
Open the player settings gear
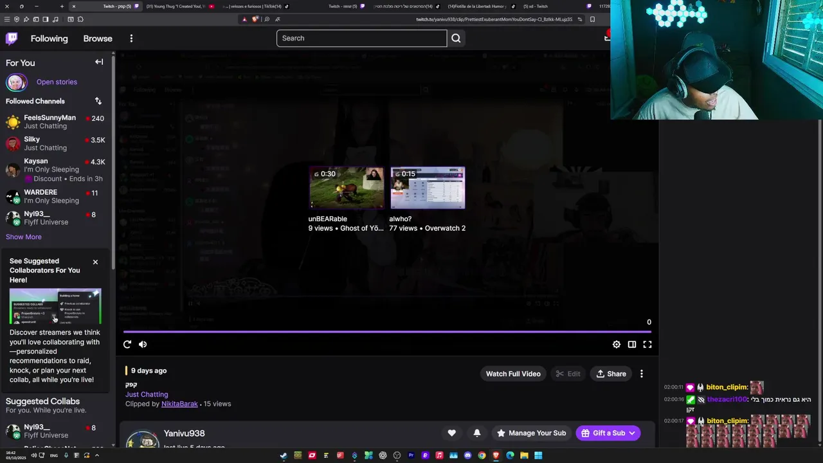tap(617, 344)
